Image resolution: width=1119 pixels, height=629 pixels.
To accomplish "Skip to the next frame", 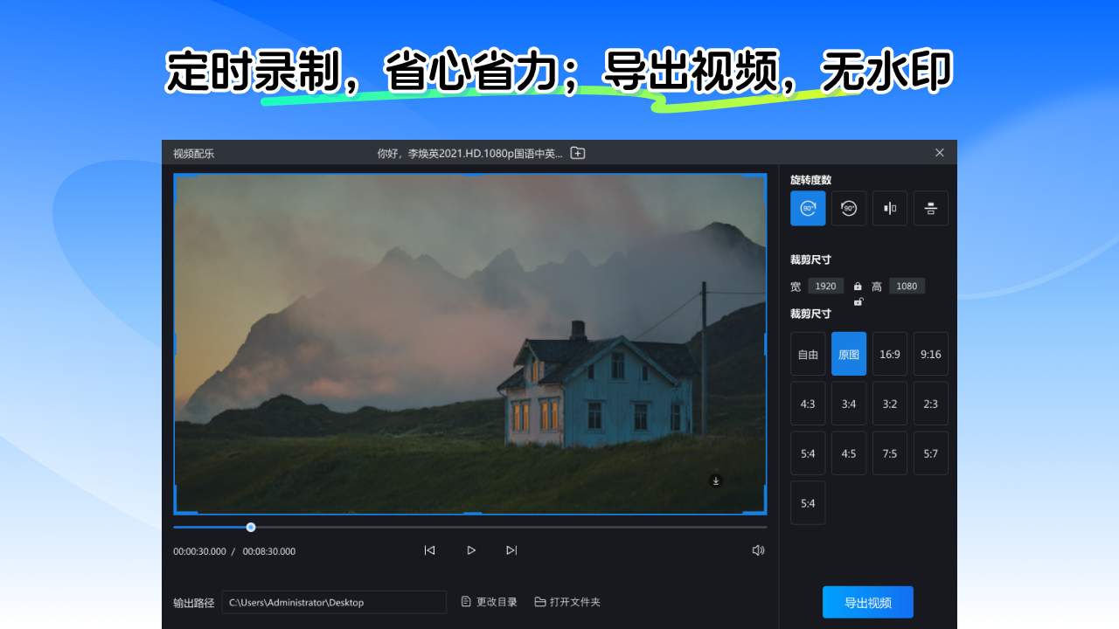I will pos(511,550).
